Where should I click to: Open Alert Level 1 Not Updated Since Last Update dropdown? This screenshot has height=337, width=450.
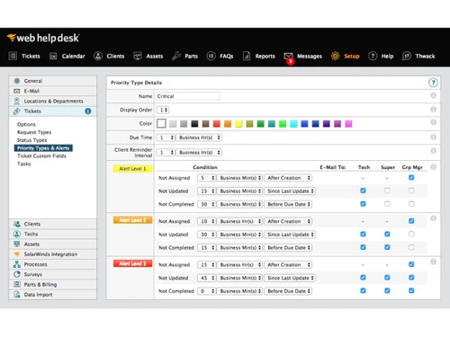pyautogui.click(x=290, y=191)
